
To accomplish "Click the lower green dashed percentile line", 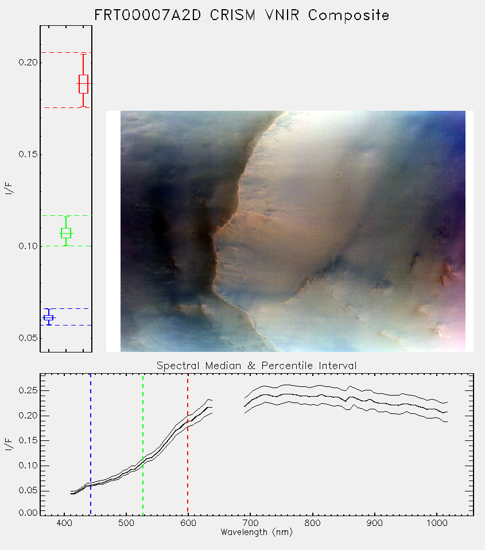I will [66, 246].
